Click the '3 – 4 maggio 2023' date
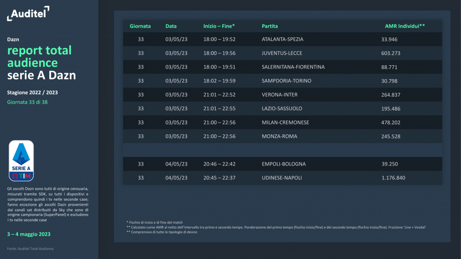The height and width of the screenshot is (259, 461). (29, 234)
